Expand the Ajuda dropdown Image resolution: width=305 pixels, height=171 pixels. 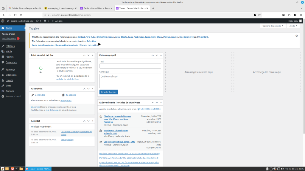pos(293,26)
